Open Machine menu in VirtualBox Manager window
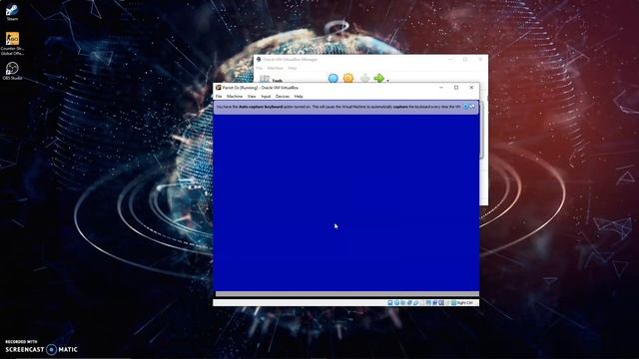 click(x=276, y=68)
